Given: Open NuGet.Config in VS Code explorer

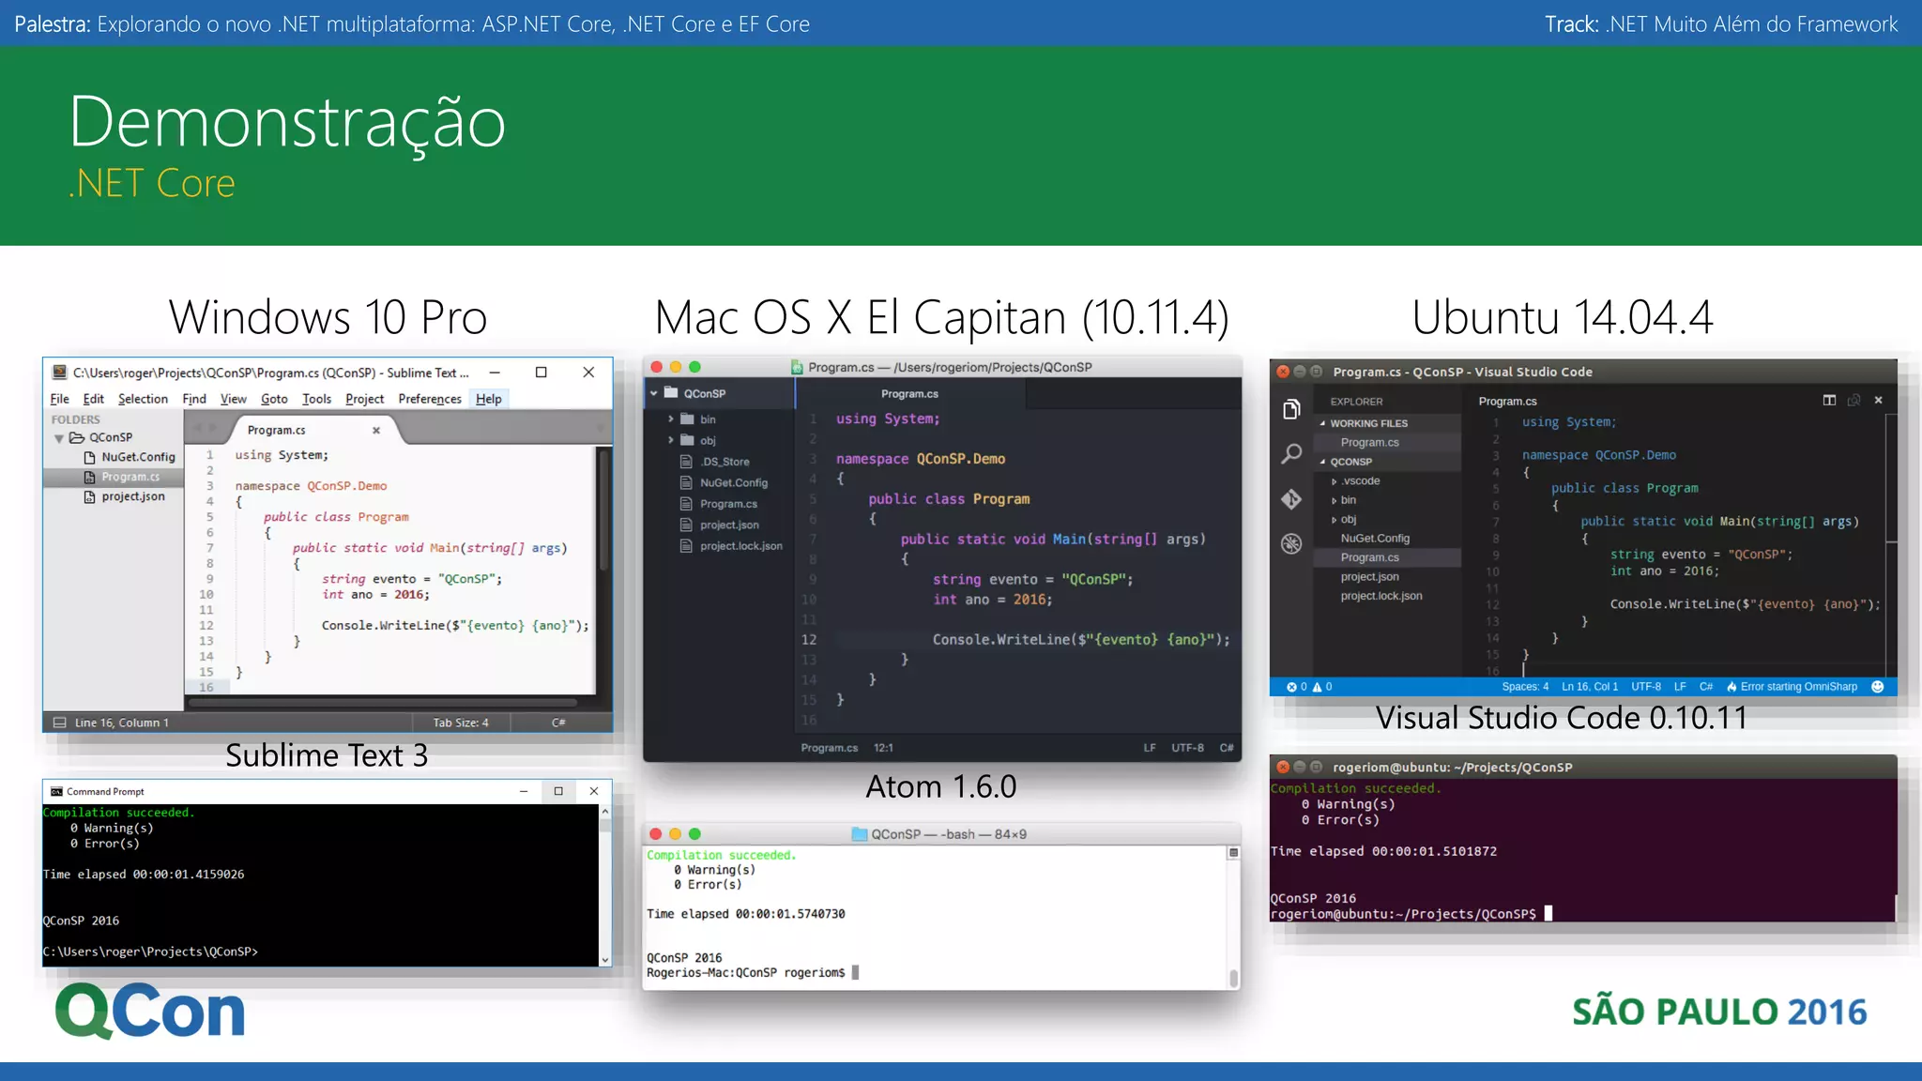Looking at the screenshot, I should click(x=1374, y=539).
